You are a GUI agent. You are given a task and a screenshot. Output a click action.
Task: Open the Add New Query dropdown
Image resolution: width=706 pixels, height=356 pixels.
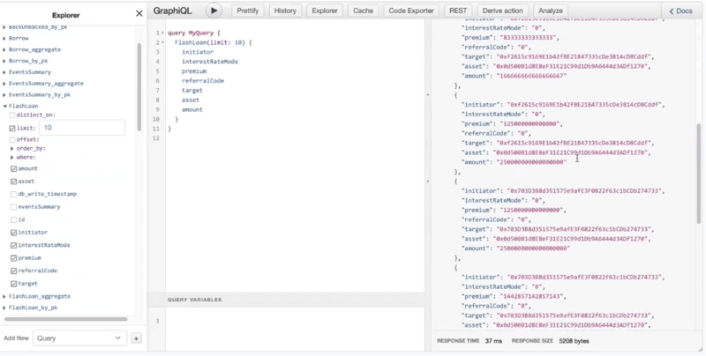[79, 338]
